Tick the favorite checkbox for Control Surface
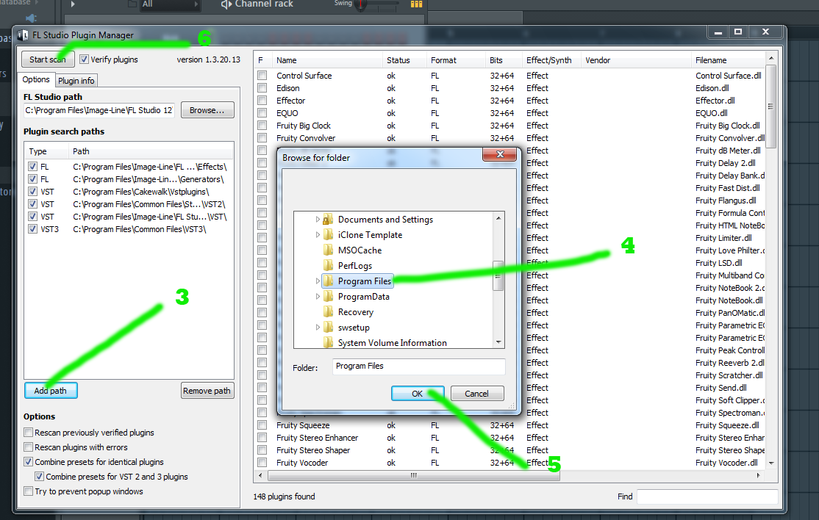 [262, 76]
